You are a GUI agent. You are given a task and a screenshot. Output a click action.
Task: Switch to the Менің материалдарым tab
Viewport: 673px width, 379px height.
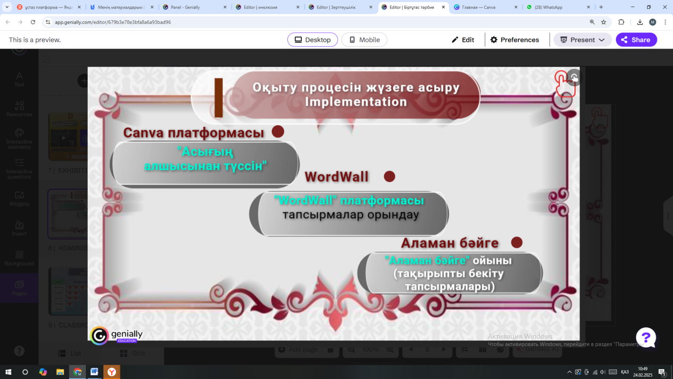[122, 7]
